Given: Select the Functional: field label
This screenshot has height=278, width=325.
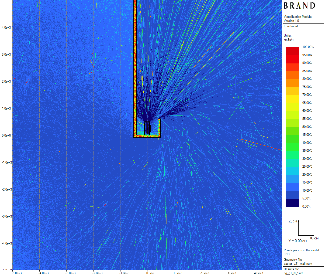Looking at the screenshot, I should click(x=291, y=26).
